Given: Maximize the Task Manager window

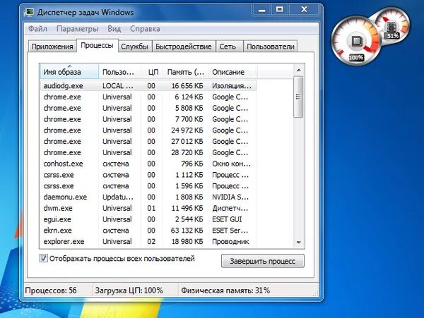Looking at the screenshot, I should pos(279,10).
